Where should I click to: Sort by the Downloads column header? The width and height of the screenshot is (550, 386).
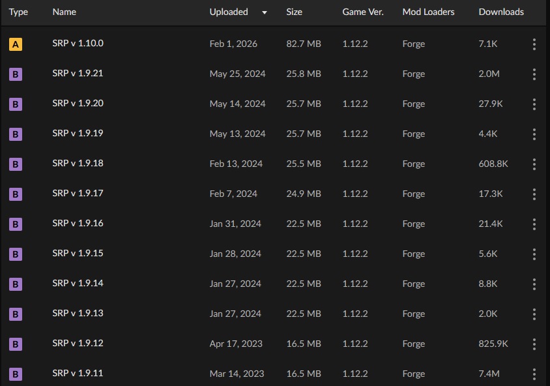pos(501,12)
